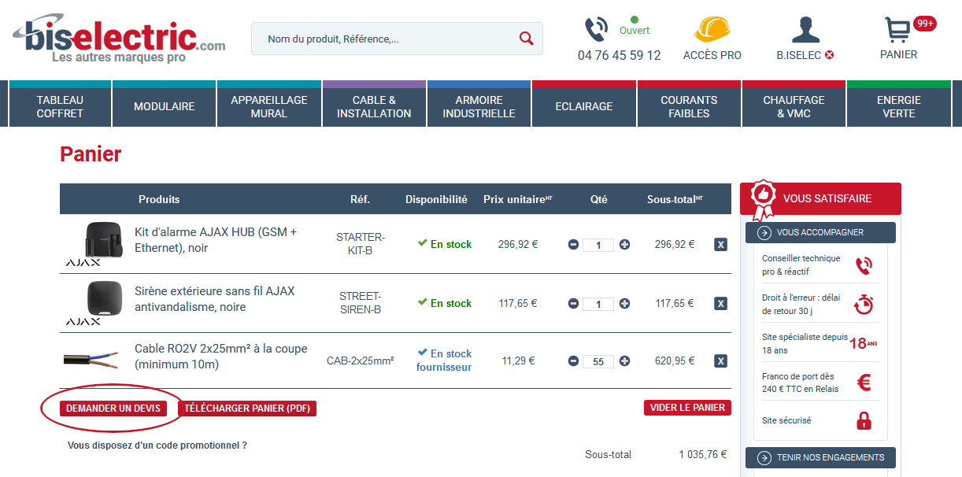
Task: Open the ENERGIE VERTE menu
Action: coord(899,106)
